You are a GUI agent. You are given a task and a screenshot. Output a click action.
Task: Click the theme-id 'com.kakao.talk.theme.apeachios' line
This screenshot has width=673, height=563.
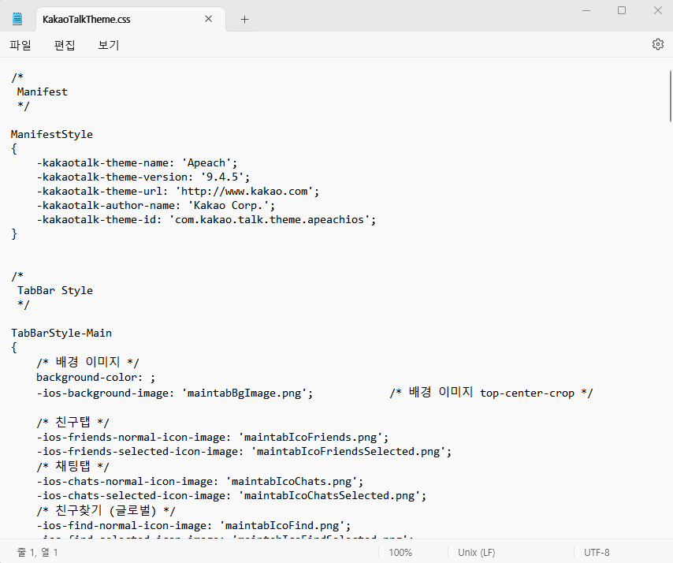pyautogui.click(x=206, y=219)
